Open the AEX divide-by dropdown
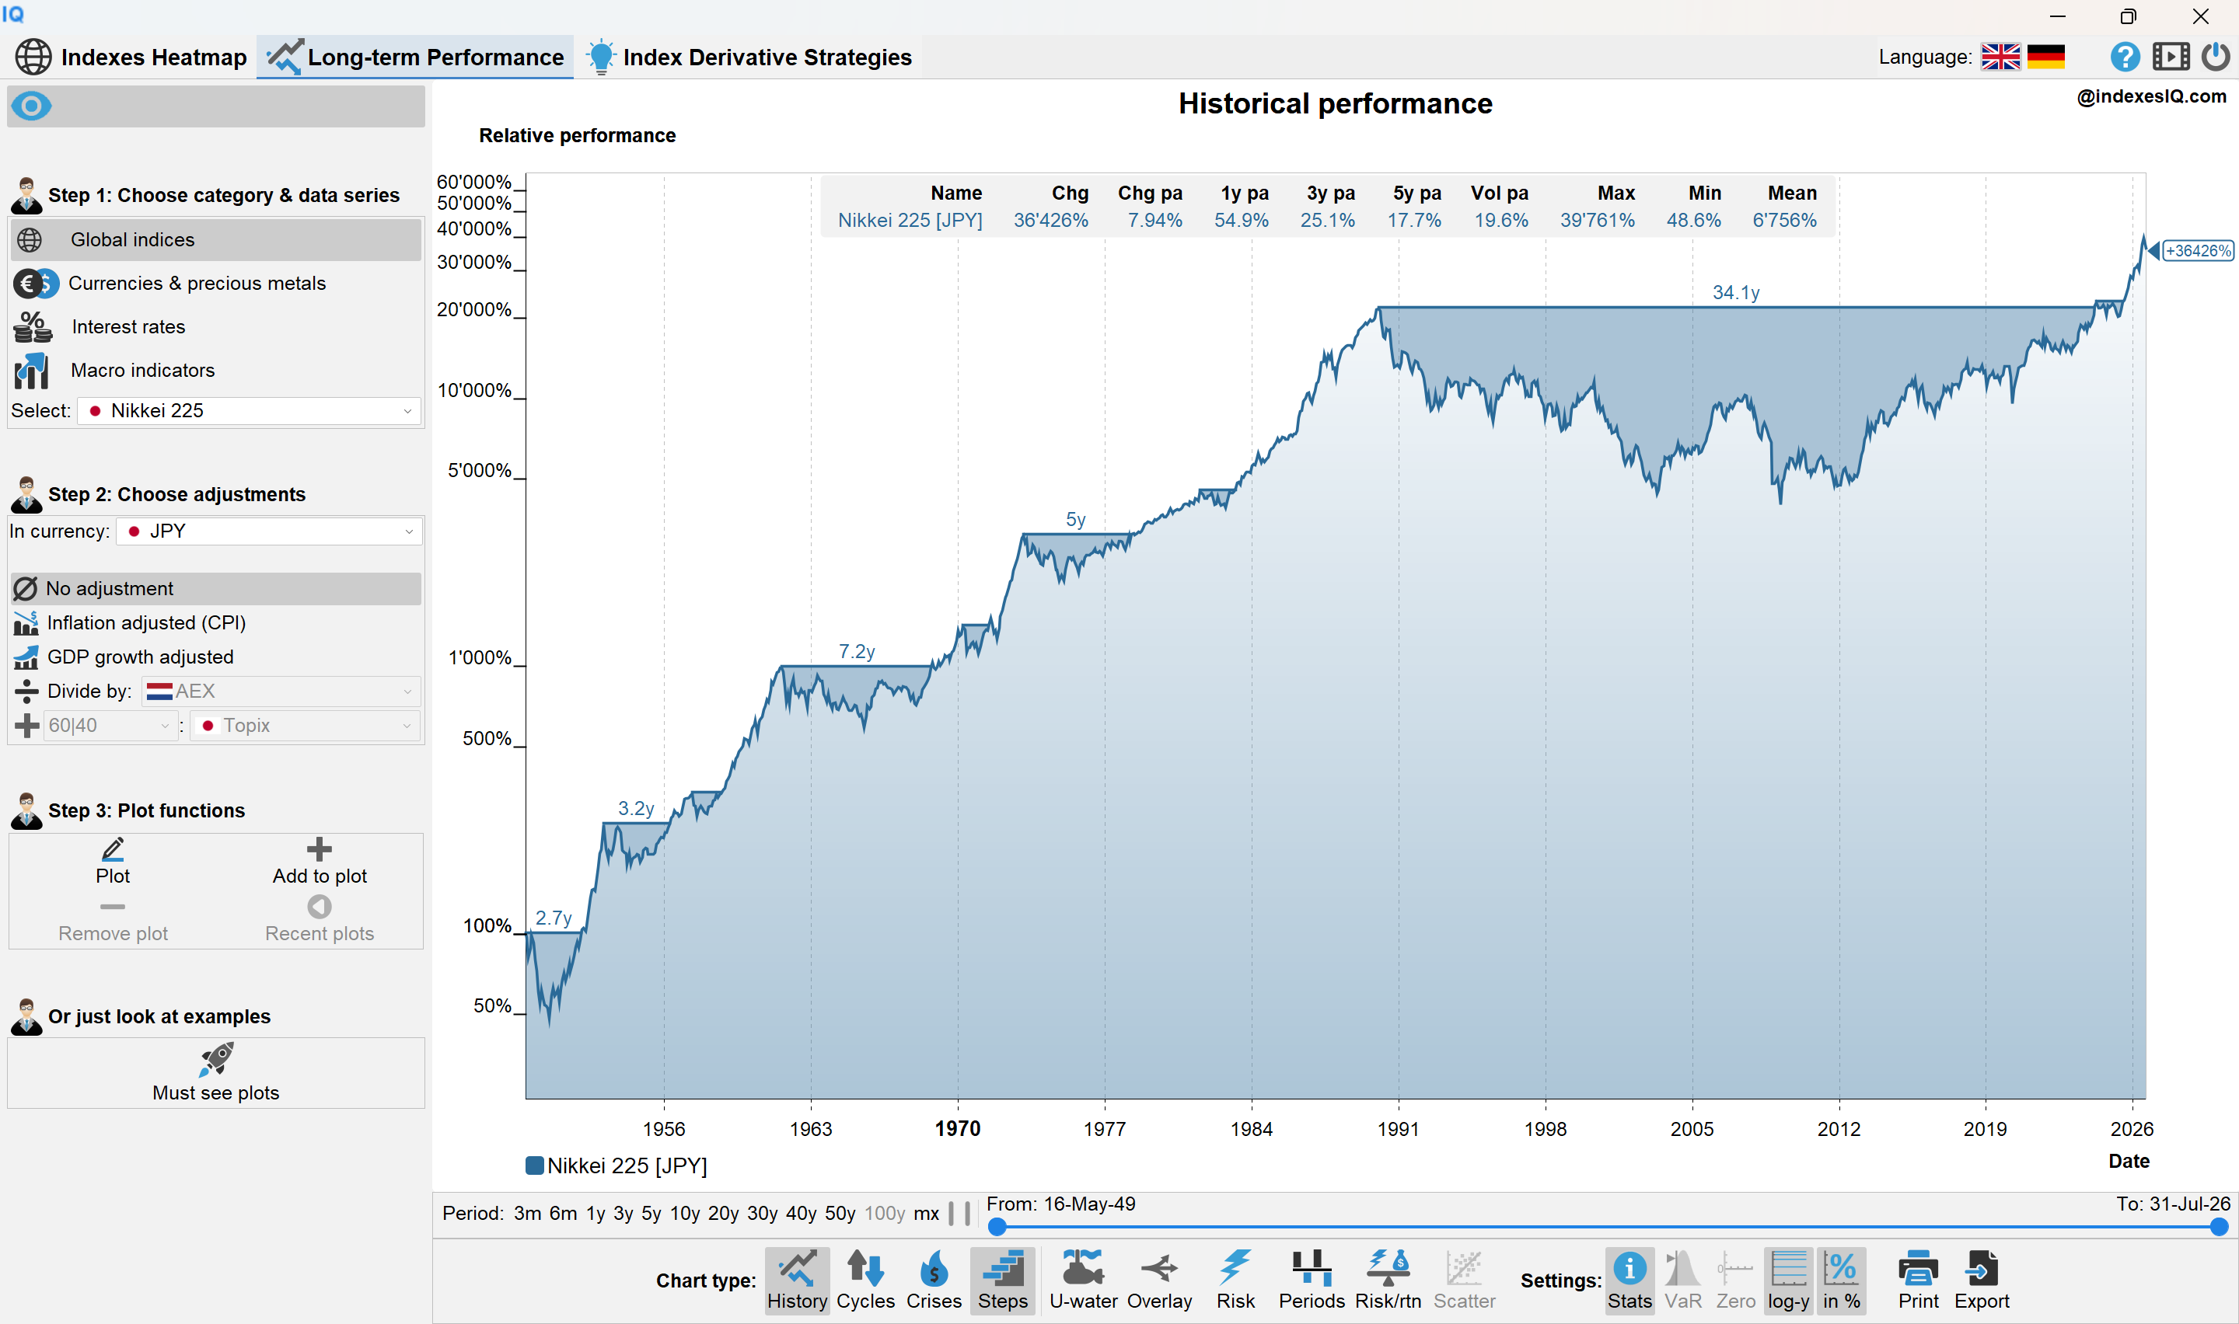This screenshot has height=1324, width=2239. coord(281,692)
